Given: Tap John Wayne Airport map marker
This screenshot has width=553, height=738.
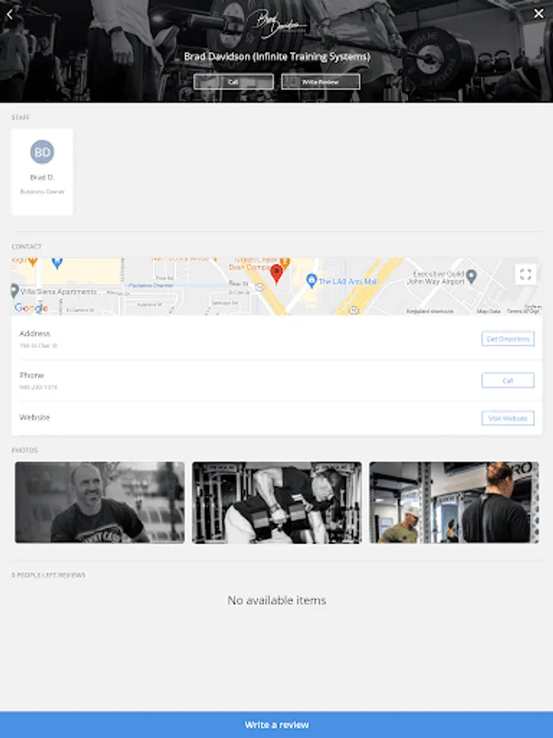Looking at the screenshot, I should tap(472, 276).
